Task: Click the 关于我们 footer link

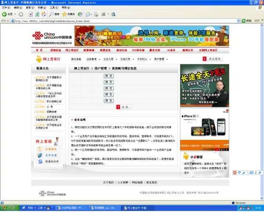Action: pyautogui.click(x=108, y=183)
